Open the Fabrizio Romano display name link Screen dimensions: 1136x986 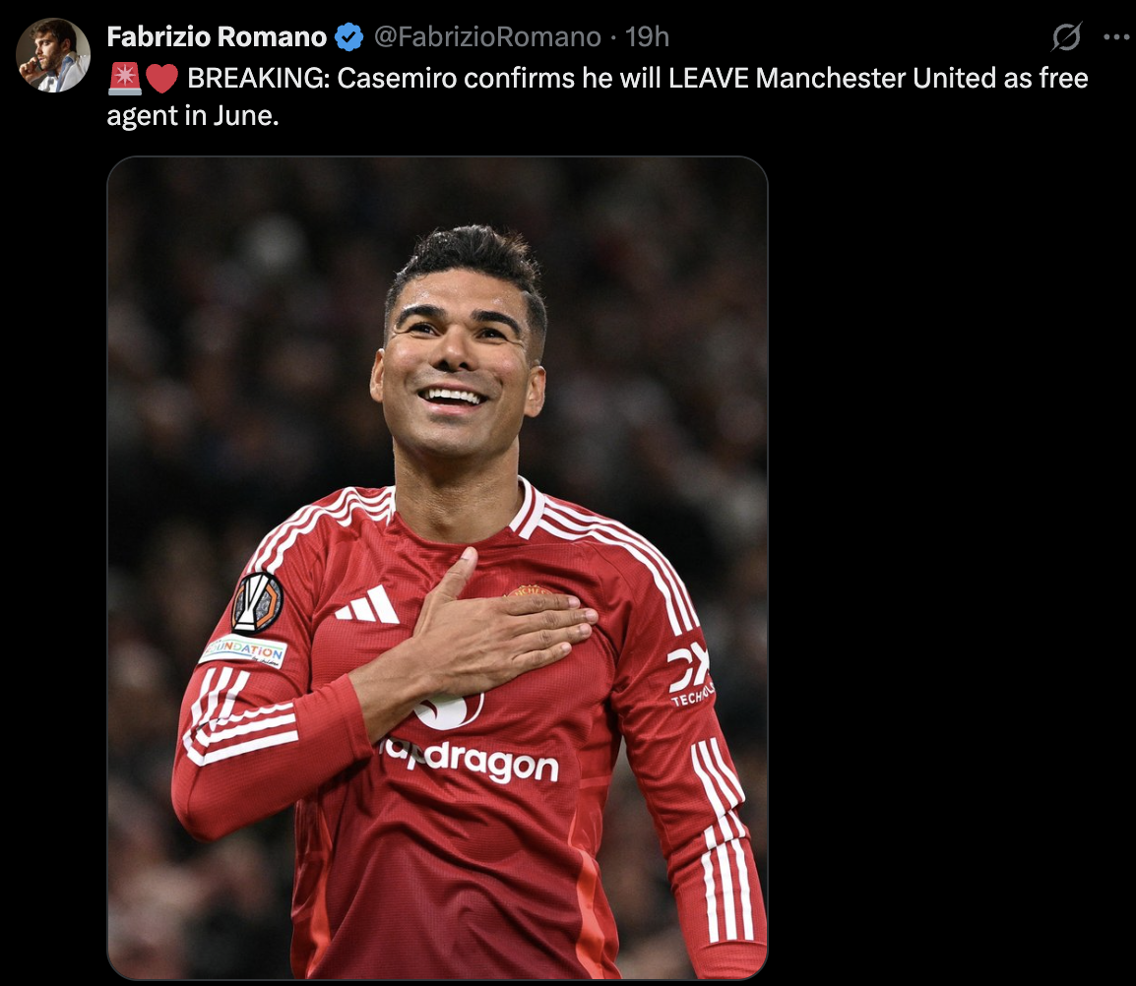[x=217, y=37]
